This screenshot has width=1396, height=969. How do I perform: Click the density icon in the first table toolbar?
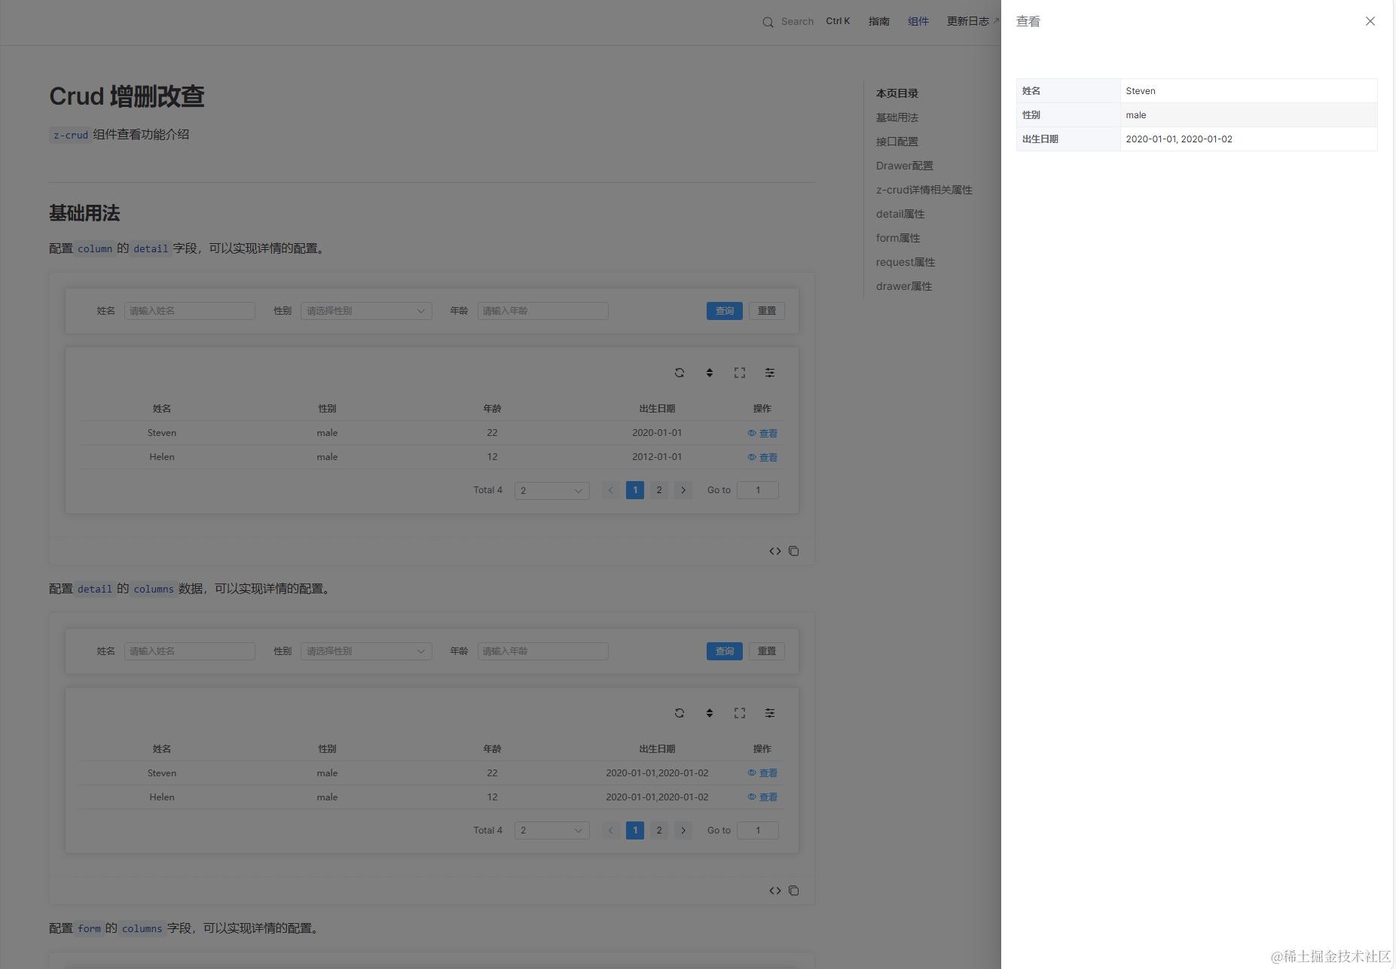pos(710,373)
